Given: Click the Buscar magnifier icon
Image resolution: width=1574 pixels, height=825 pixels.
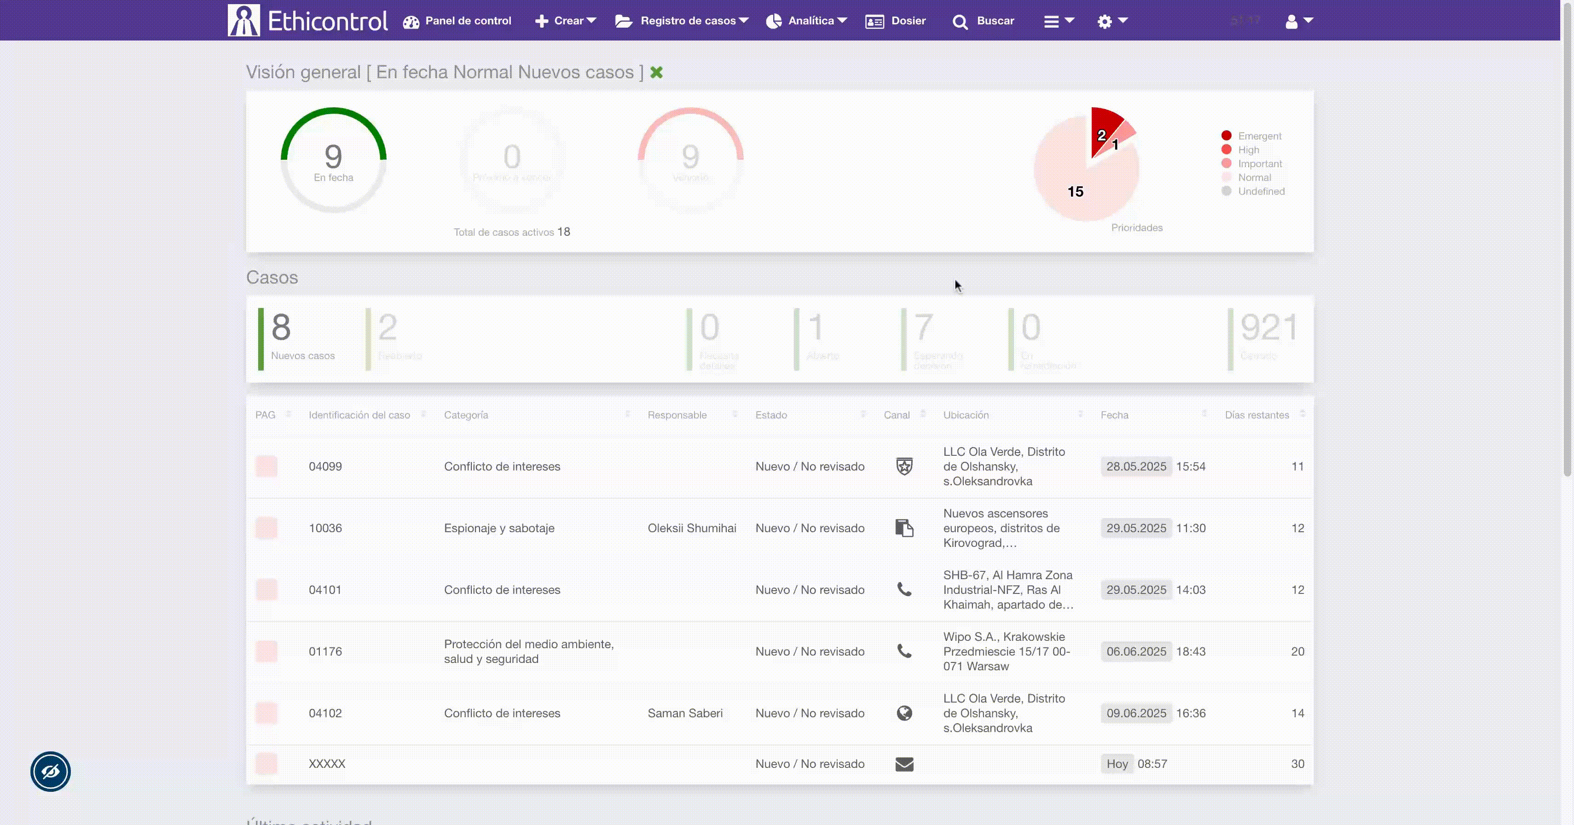Looking at the screenshot, I should [x=960, y=22].
